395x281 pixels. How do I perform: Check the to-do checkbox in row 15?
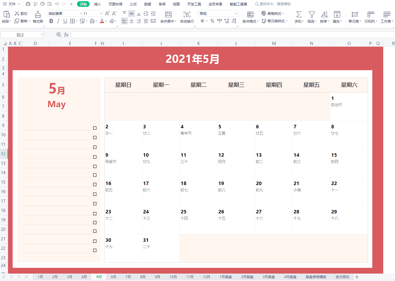point(95,184)
